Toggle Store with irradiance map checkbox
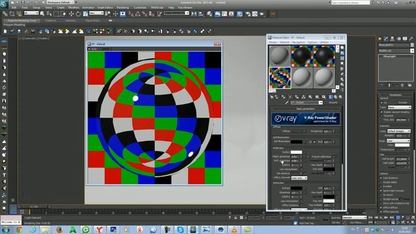Viewport: 416px width, 234px height. tap(382, 203)
